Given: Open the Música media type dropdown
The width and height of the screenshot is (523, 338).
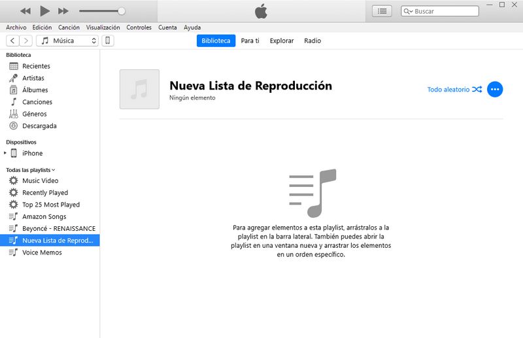Looking at the screenshot, I should click(67, 41).
